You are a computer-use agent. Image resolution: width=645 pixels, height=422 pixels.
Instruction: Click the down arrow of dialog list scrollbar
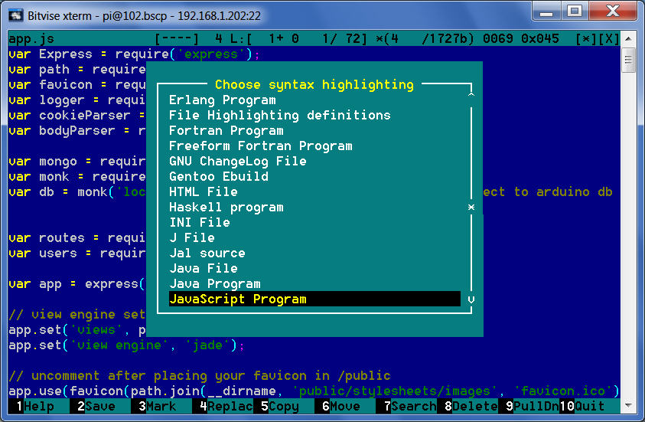click(471, 299)
